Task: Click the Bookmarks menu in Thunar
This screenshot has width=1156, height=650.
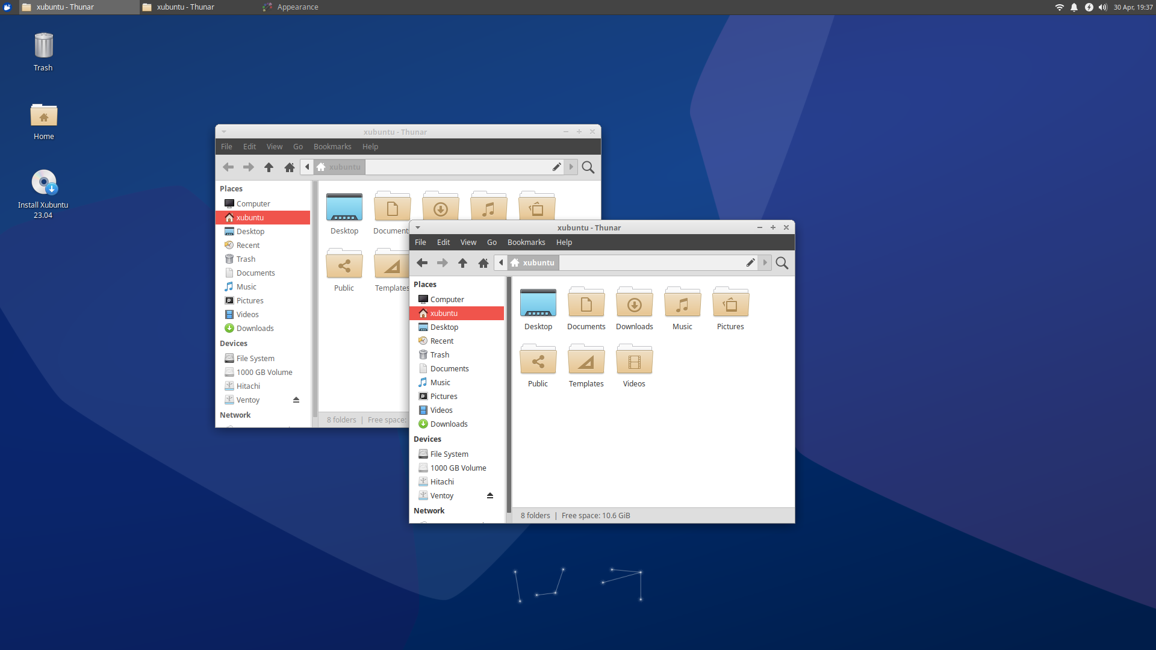Action: pos(526,242)
